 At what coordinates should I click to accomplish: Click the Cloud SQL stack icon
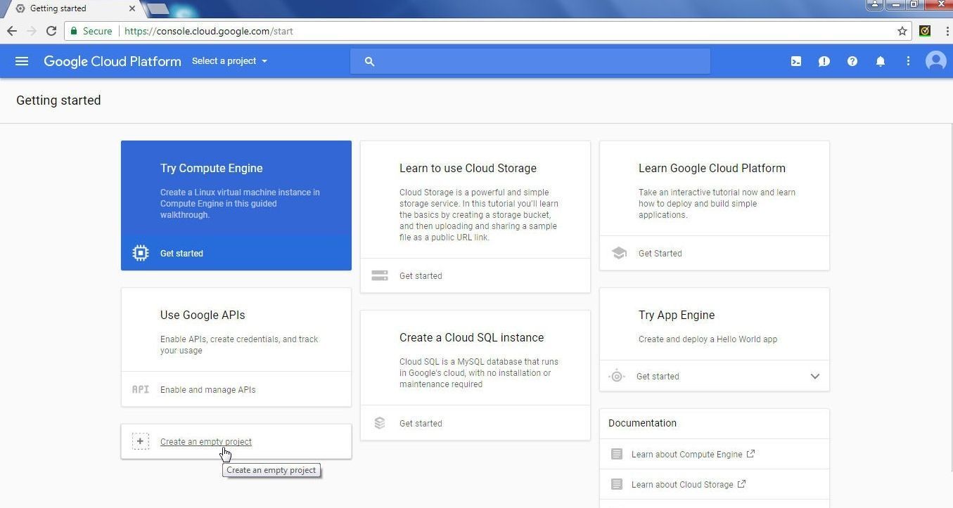[x=380, y=423]
